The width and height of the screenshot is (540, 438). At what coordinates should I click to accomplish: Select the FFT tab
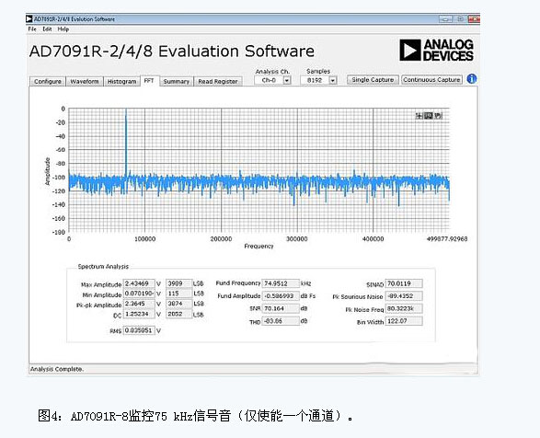(x=149, y=81)
